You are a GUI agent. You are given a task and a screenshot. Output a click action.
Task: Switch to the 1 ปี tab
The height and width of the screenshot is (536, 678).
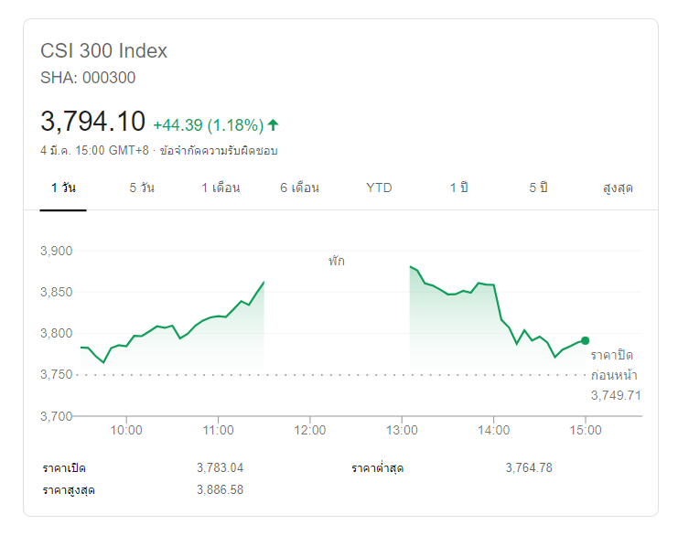point(458,188)
